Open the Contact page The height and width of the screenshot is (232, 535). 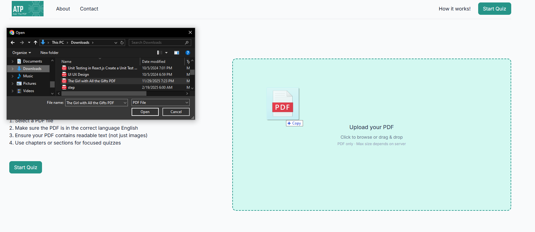89,9
